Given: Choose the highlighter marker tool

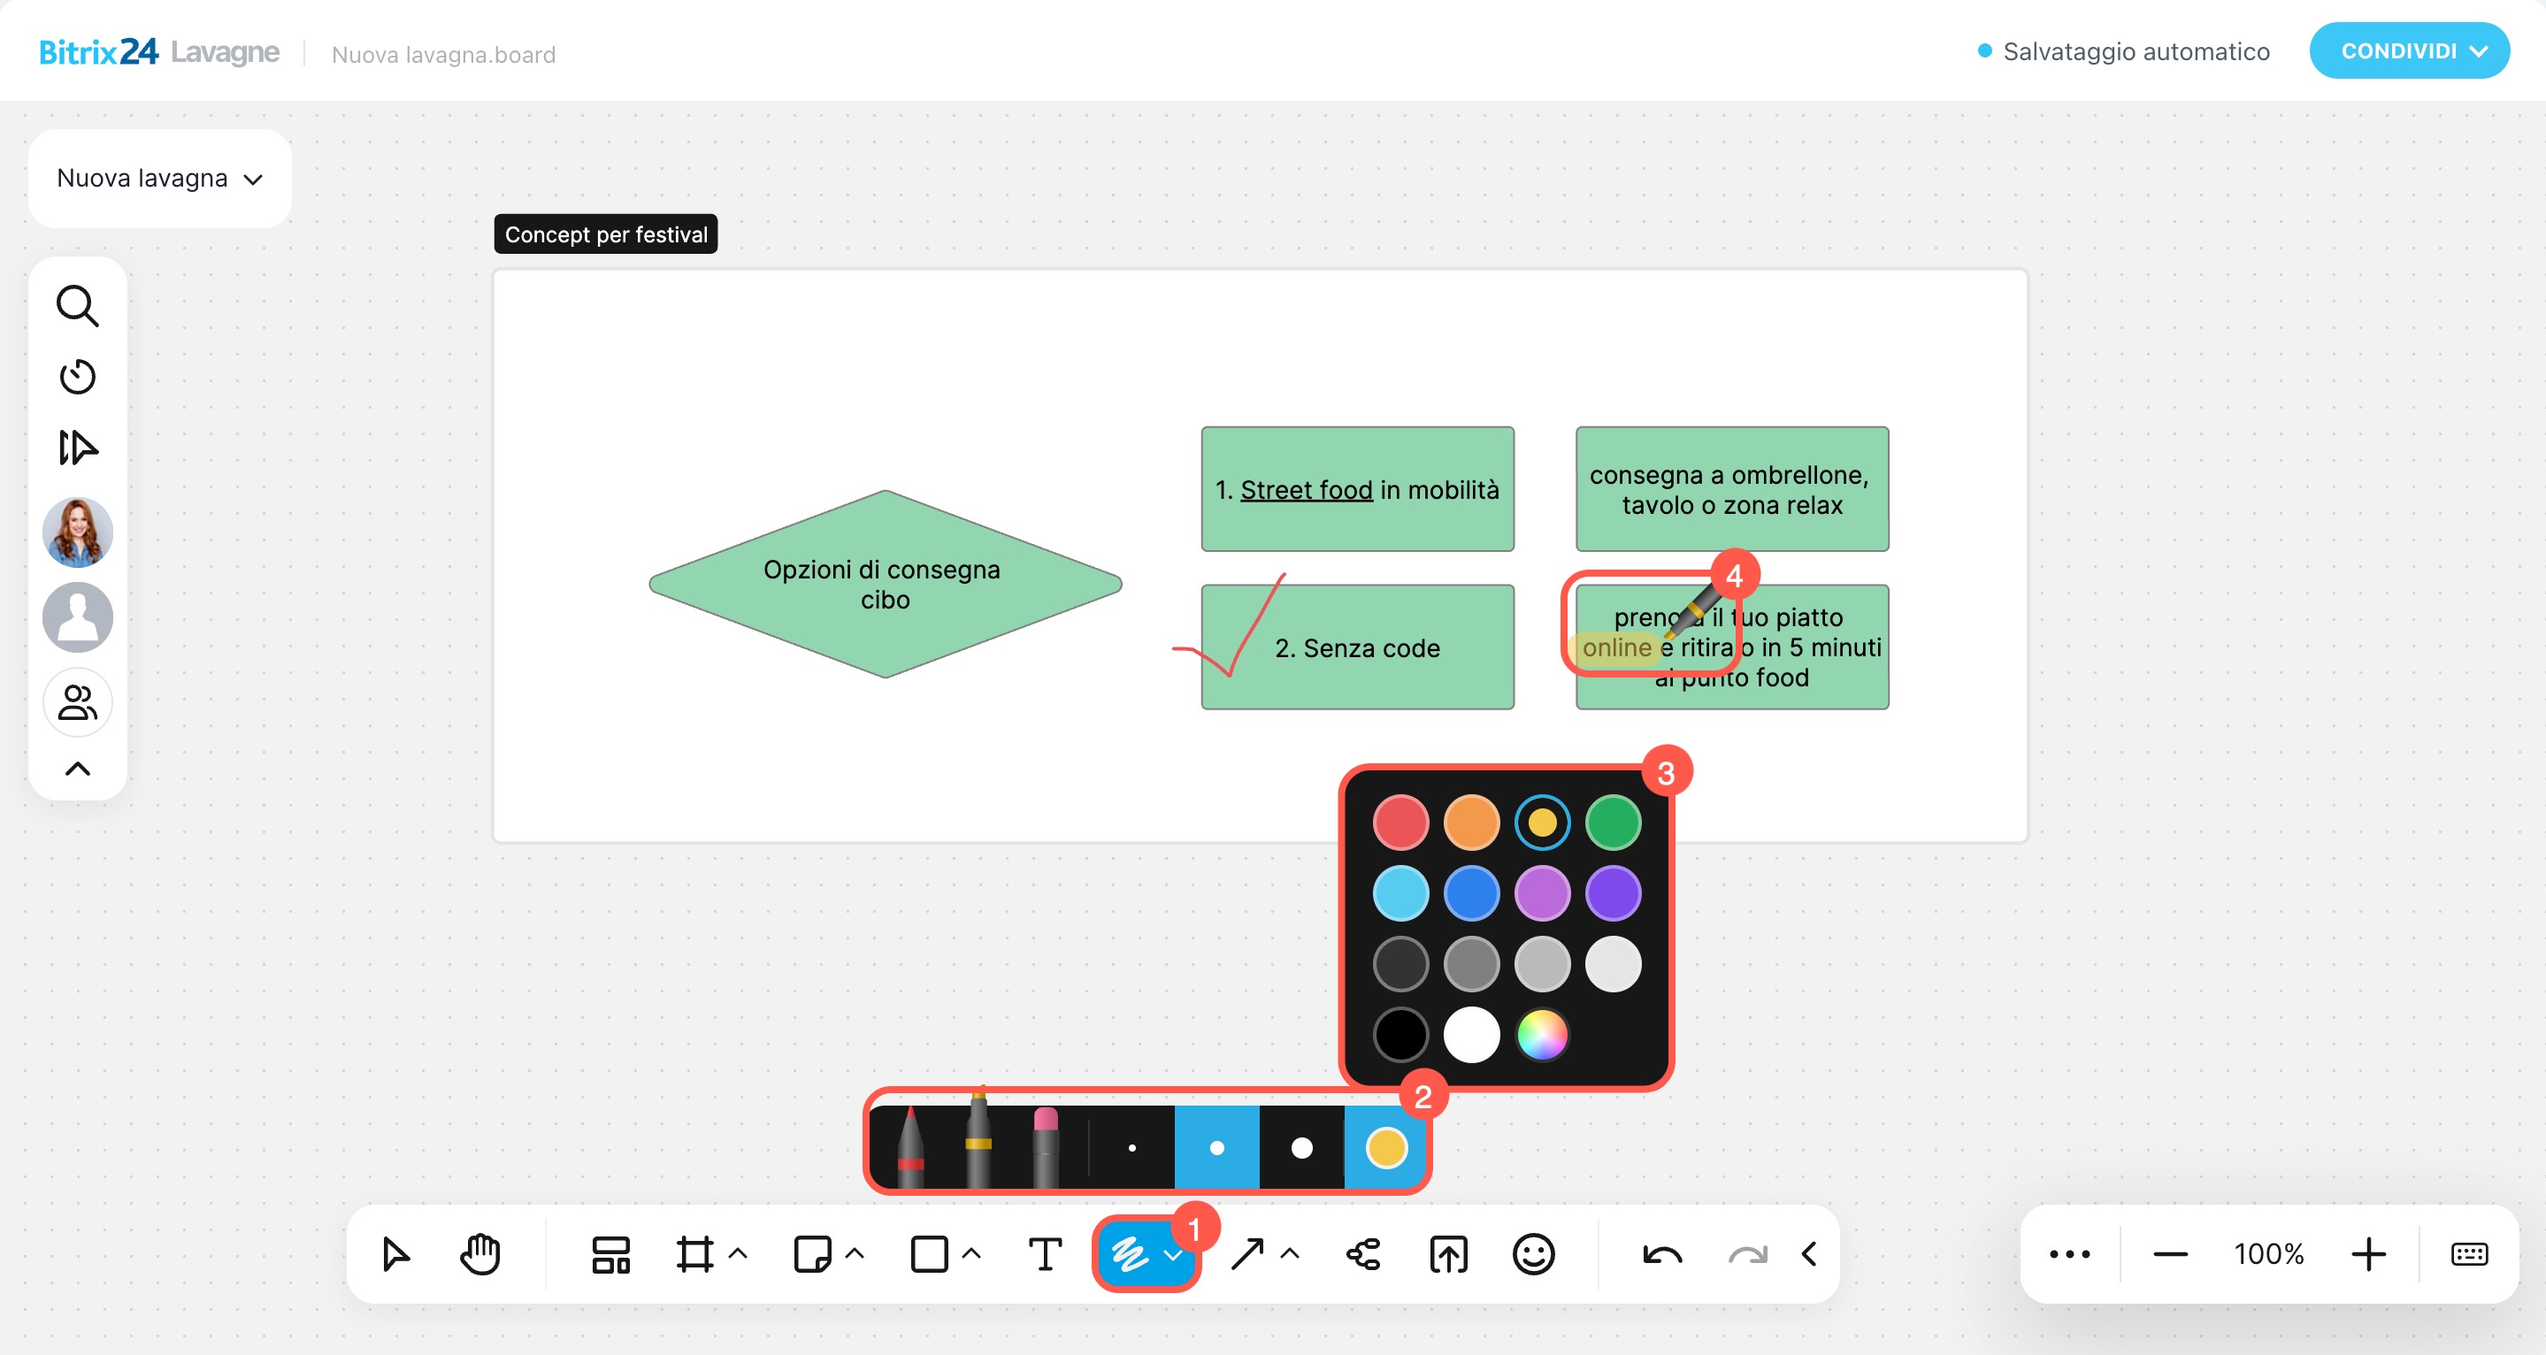Looking at the screenshot, I should 978,1142.
